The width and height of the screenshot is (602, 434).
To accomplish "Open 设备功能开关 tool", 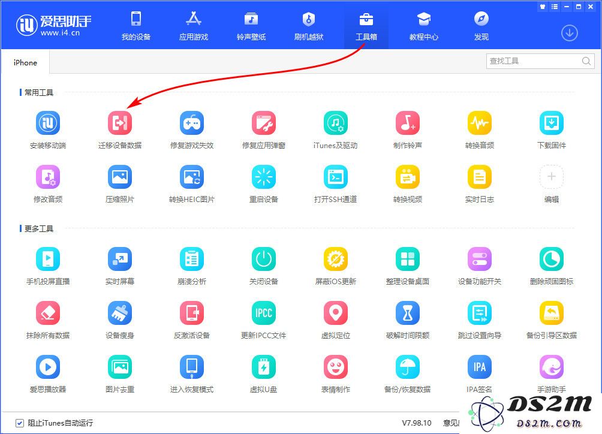I will click(x=480, y=259).
